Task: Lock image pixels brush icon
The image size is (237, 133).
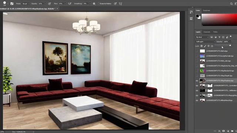Action: click(205, 46)
